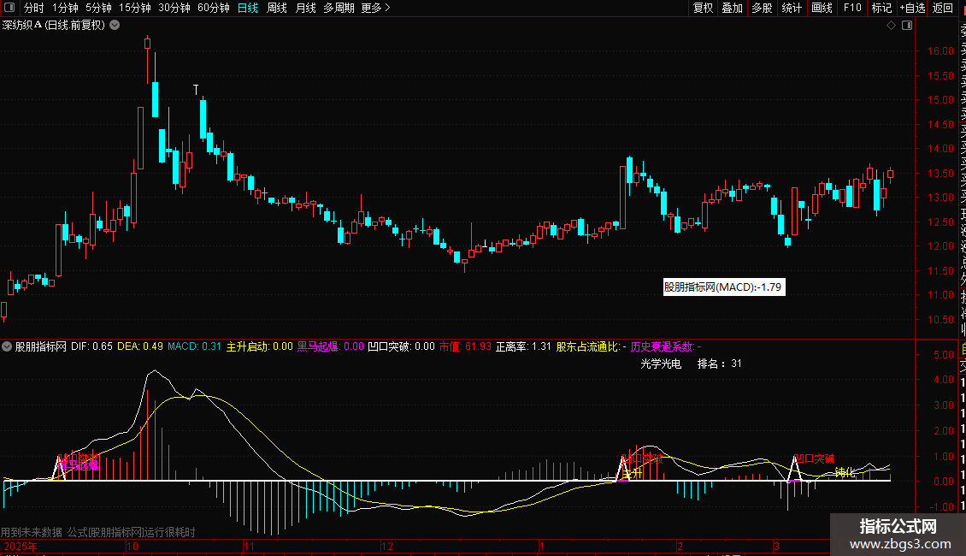Select the 月线 monthly period tab
Image resolution: width=966 pixels, height=556 pixels.
click(305, 8)
